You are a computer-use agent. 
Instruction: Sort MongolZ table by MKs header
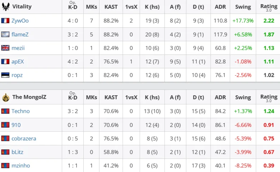click(x=91, y=97)
